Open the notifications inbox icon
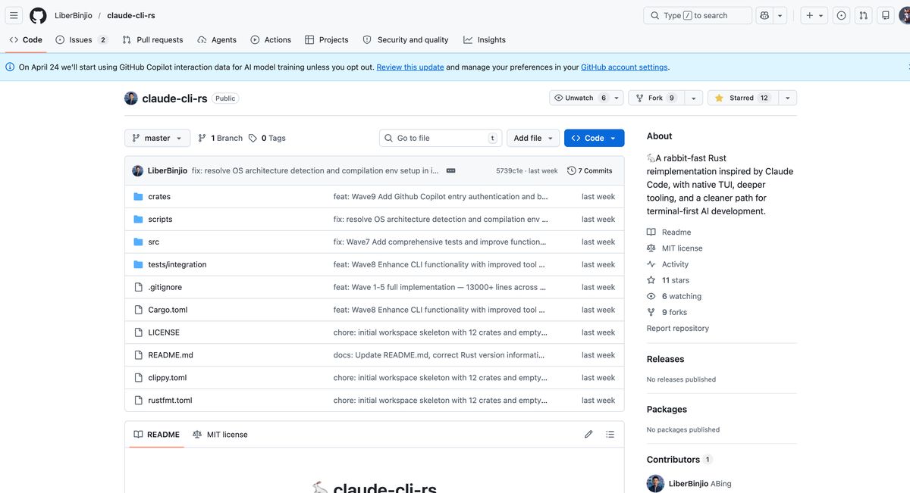910x493 pixels. point(885,15)
